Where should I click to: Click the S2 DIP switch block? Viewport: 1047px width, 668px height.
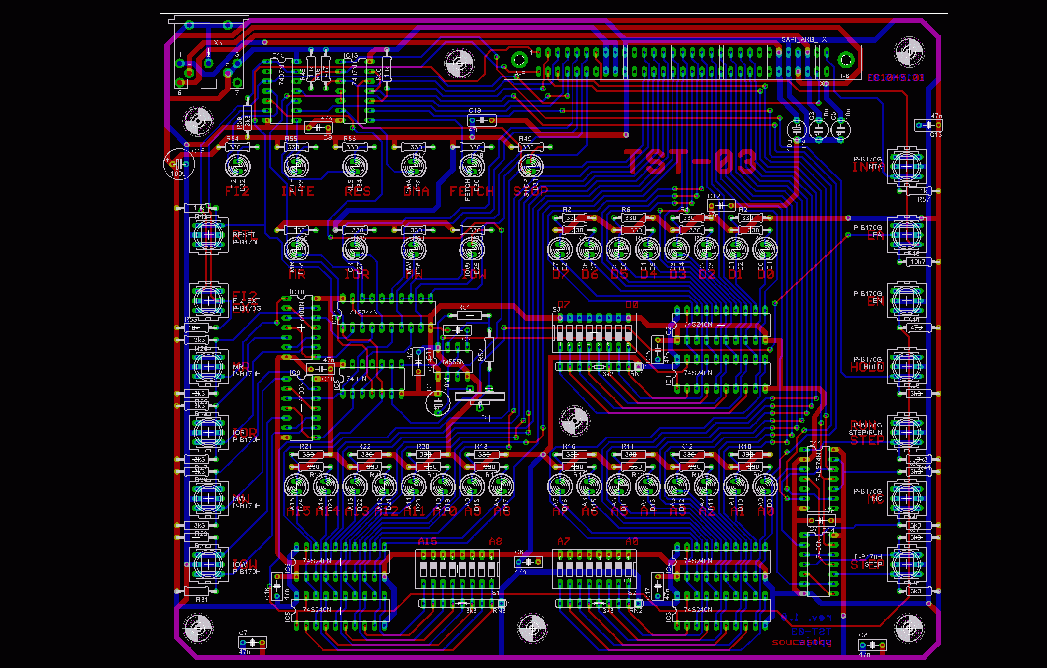point(594,569)
